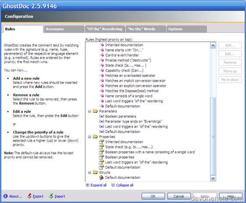This screenshot has width=246, height=203.
Task: Click the icon beside 'Matches the Dispose(bool) method'
Action: [x=102, y=91]
